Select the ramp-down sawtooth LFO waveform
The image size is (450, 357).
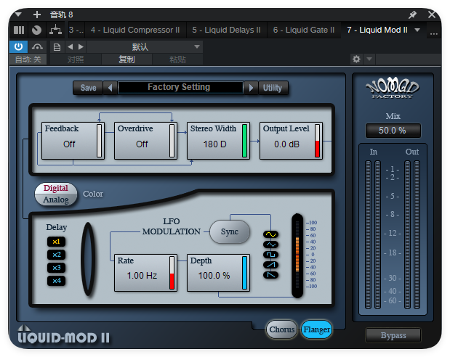tap(270, 275)
